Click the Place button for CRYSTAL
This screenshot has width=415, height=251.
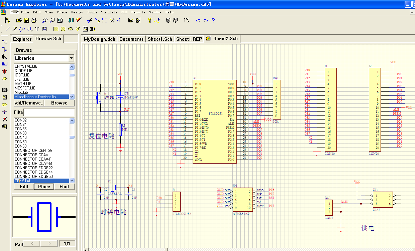tap(44, 187)
